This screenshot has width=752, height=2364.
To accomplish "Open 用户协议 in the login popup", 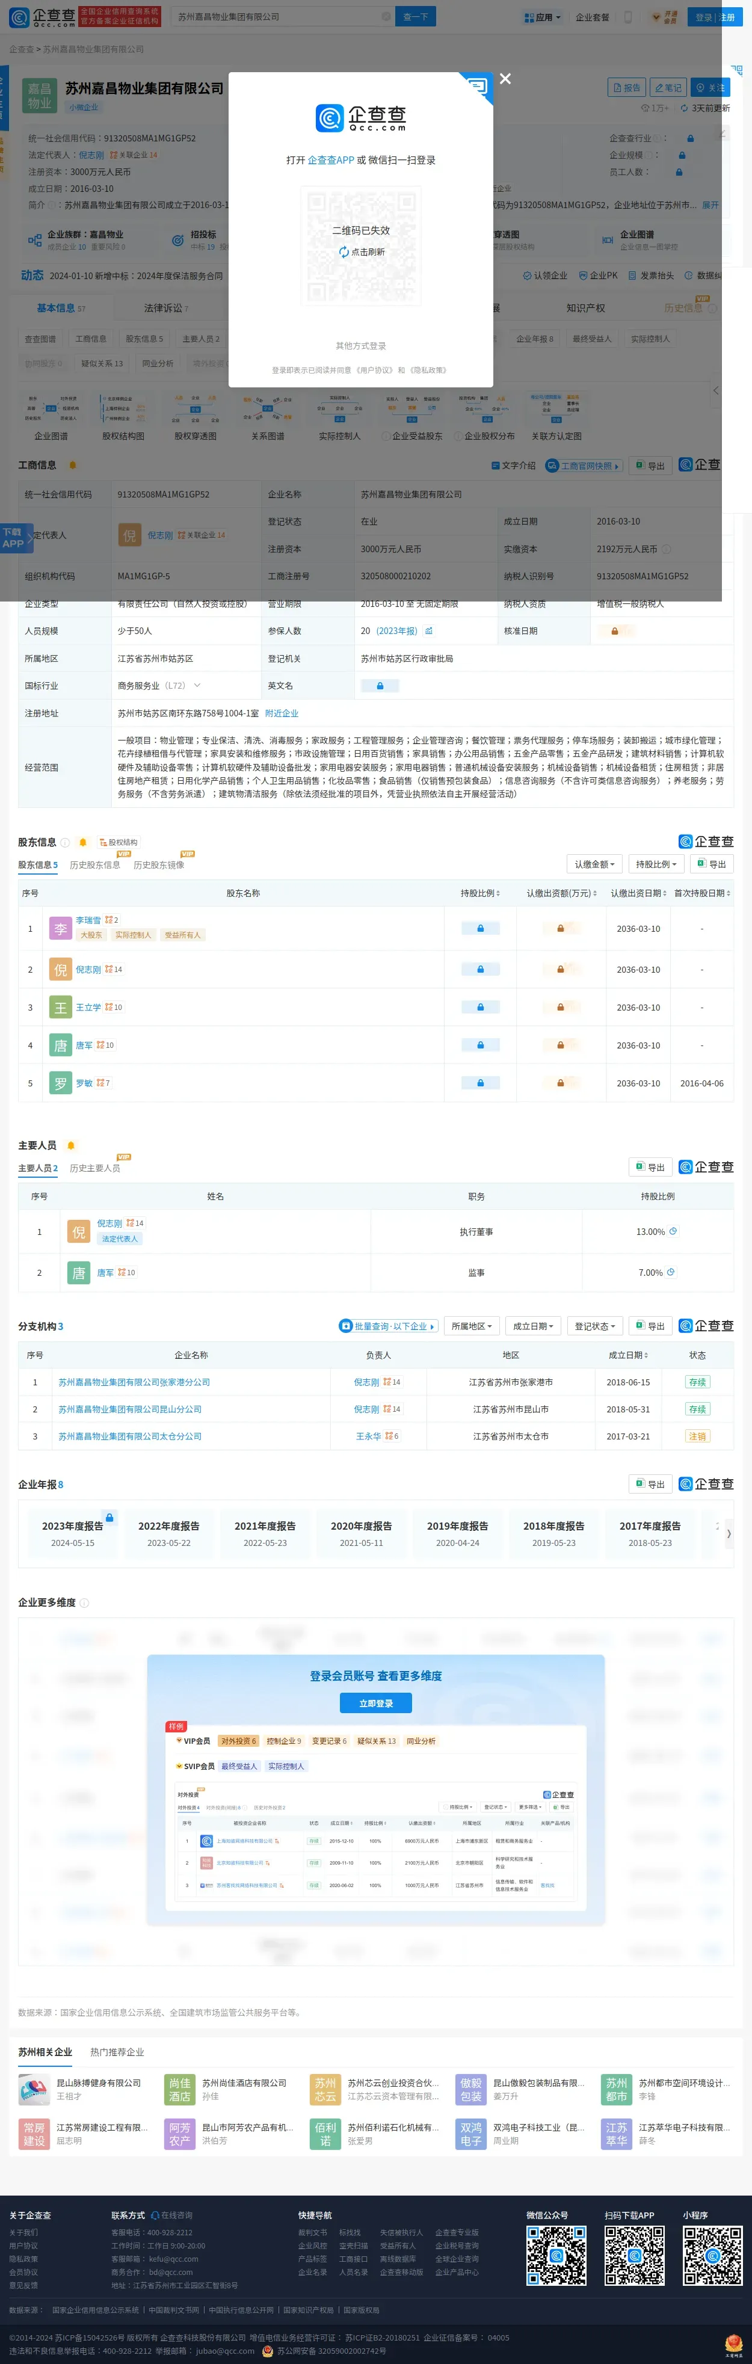I will 374,370.
